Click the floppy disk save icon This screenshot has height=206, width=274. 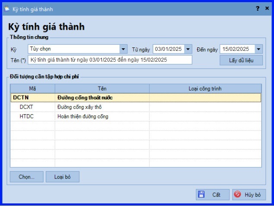[201, 194]
